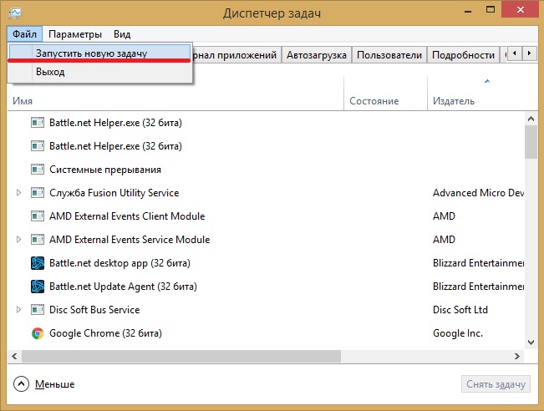Click the Google Inc. publisher cell
544x411 pixels.
tap(458, 333)
